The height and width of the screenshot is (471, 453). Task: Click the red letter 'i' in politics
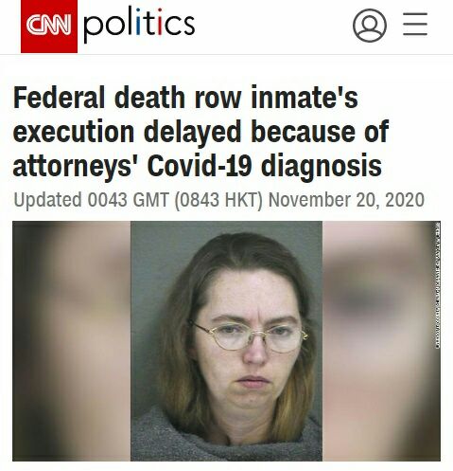[160, 22]
